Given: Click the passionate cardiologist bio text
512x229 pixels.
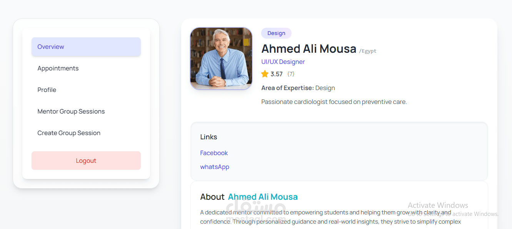Looking at the screenshot, I should [334, 102].
